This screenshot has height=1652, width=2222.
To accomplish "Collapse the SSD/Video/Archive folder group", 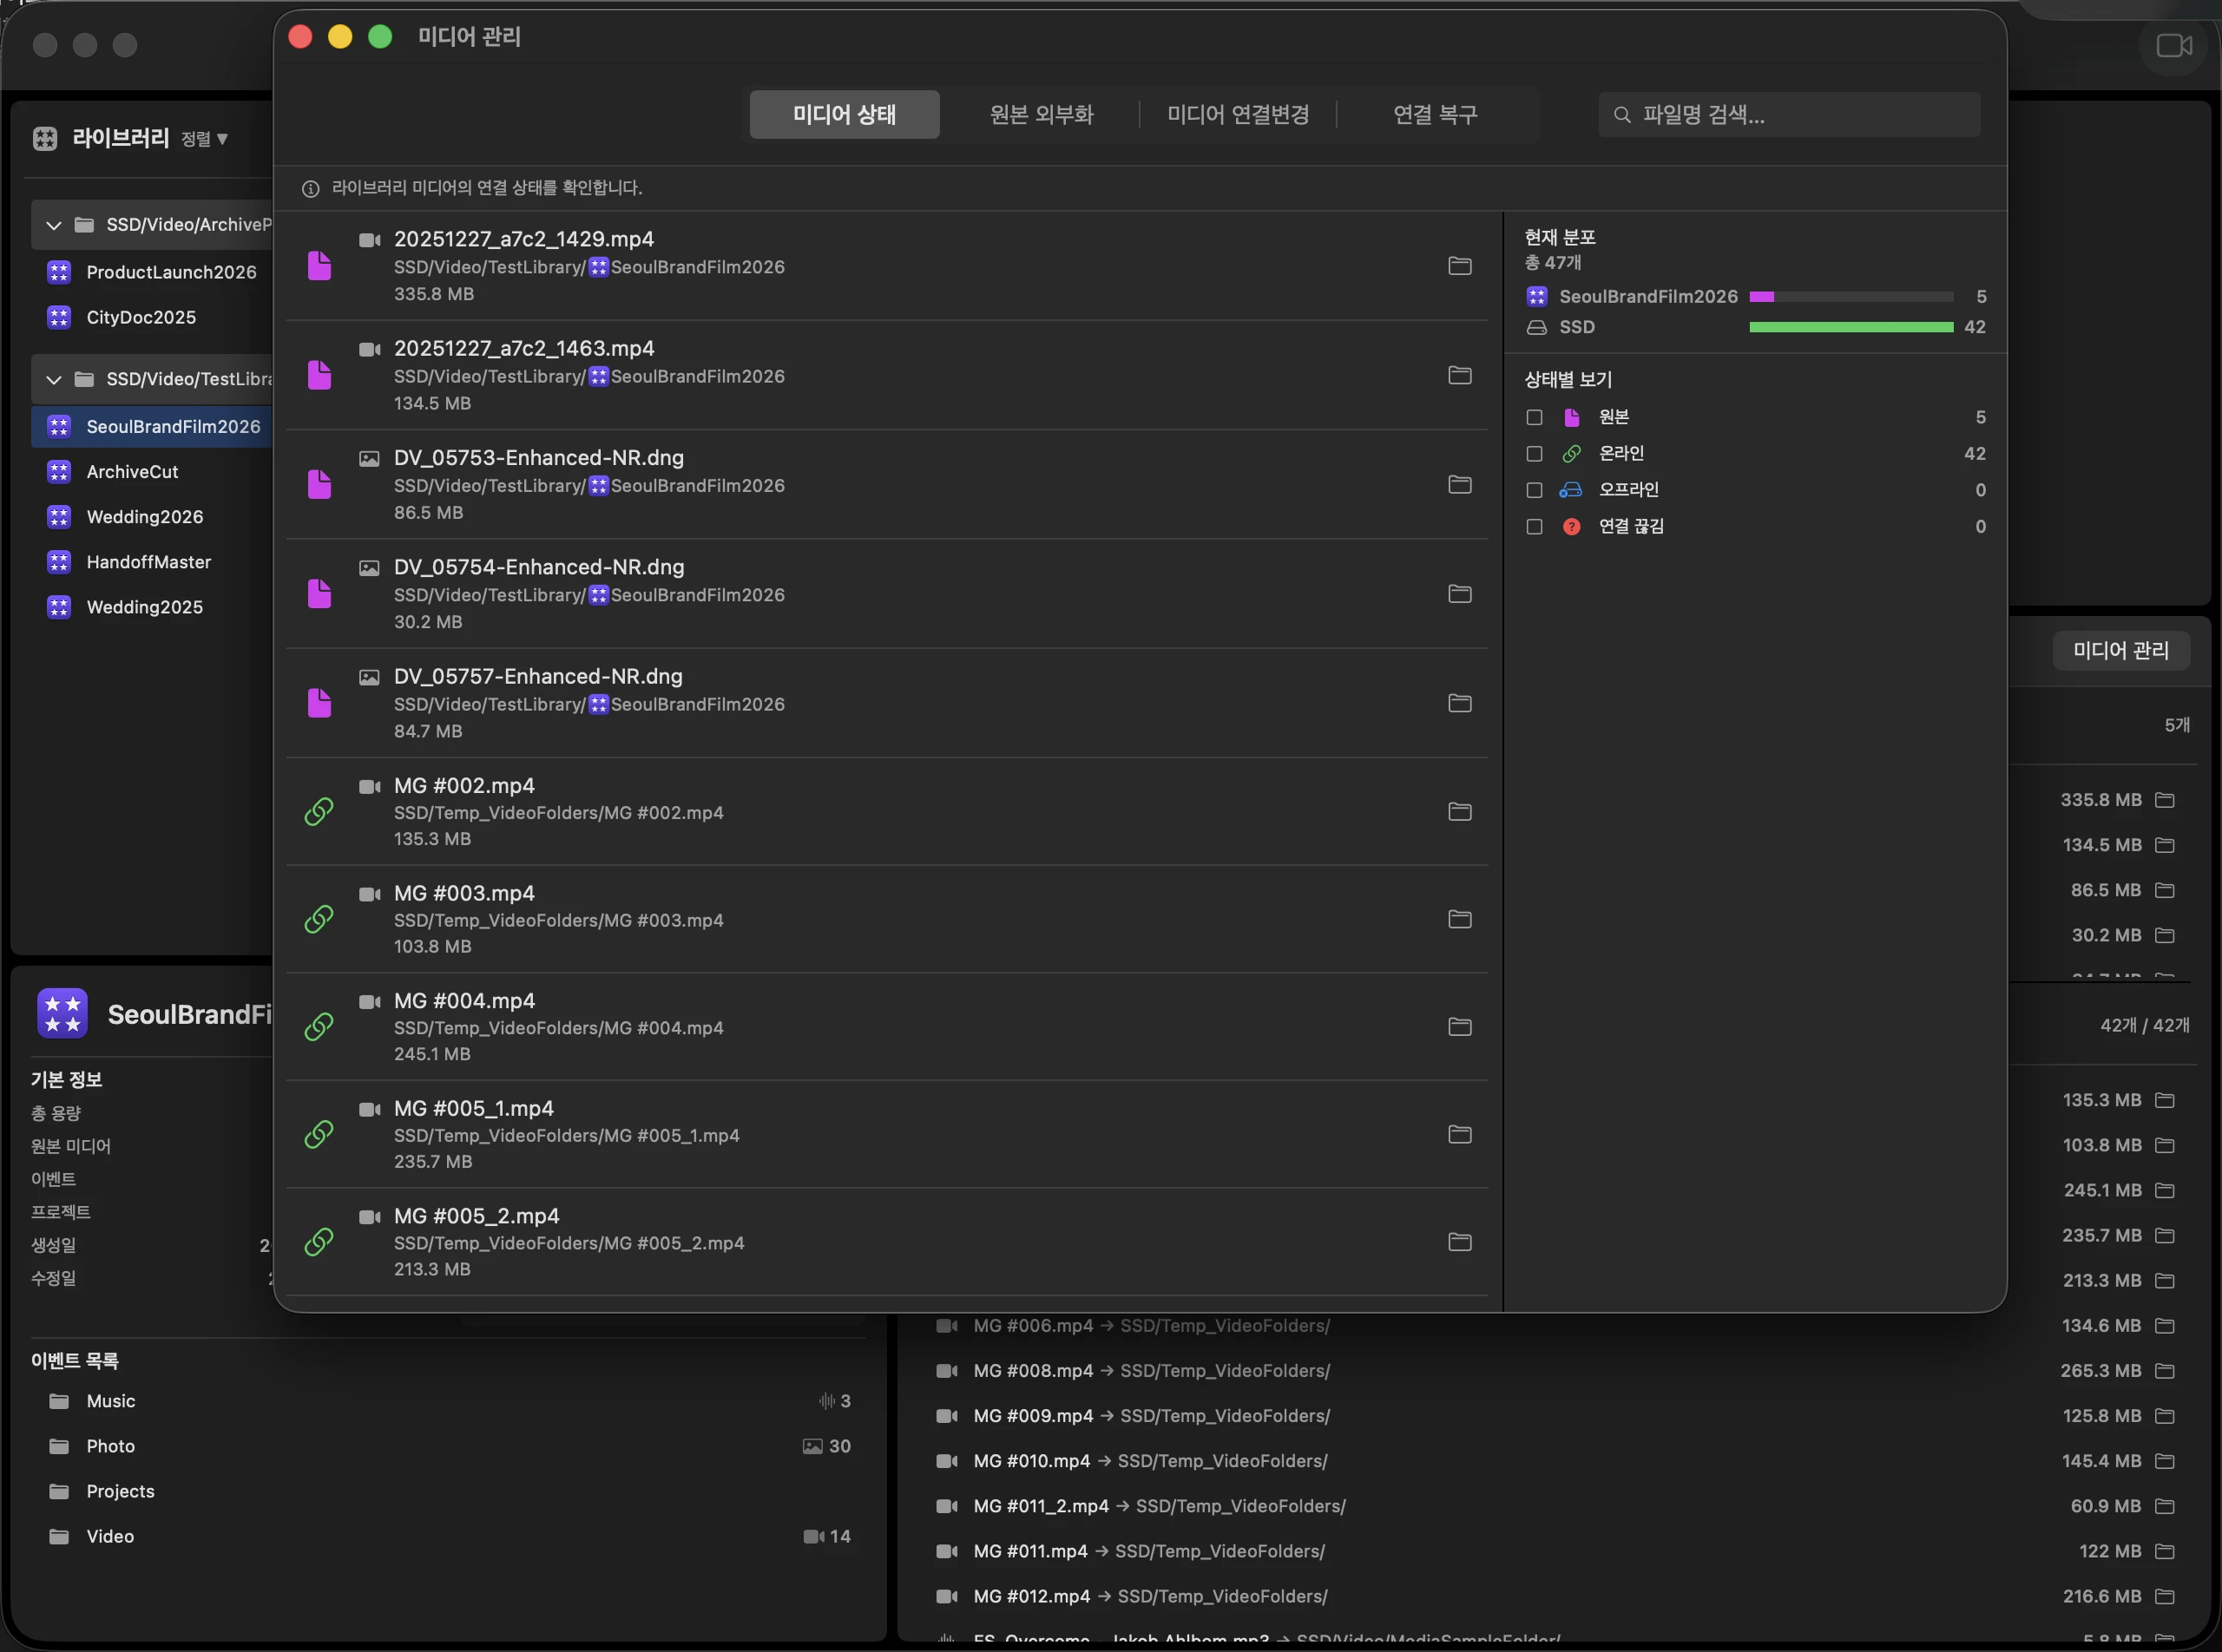I will click(54, 225).
